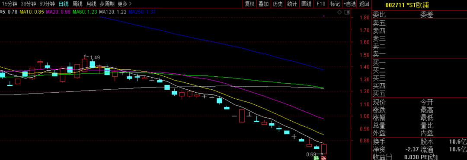The height and width of the screenshot is (160, 467).
Task: Open the 多周期 multi-period view
Action: point(107,4)
